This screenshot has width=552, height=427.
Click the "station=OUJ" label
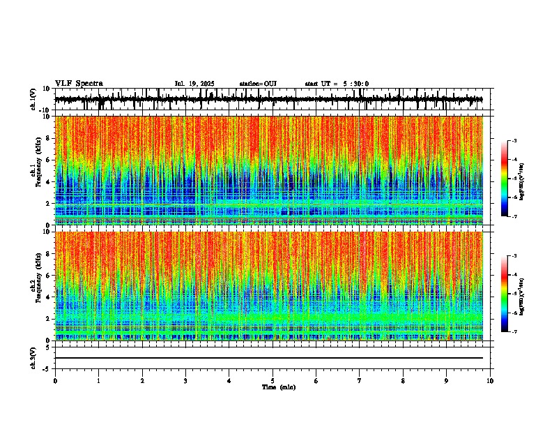coord(258,84)
